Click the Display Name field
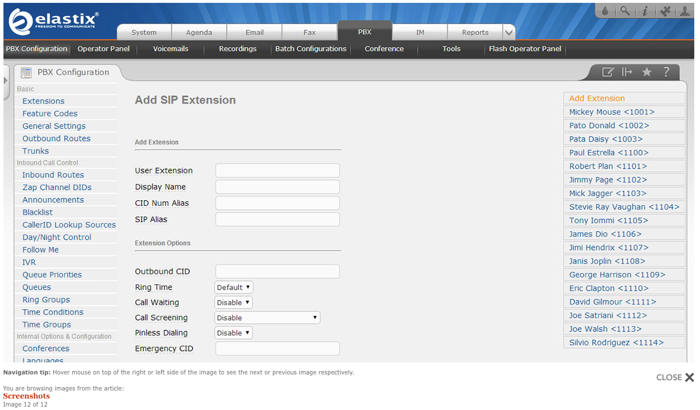 (x=277, y=187)
